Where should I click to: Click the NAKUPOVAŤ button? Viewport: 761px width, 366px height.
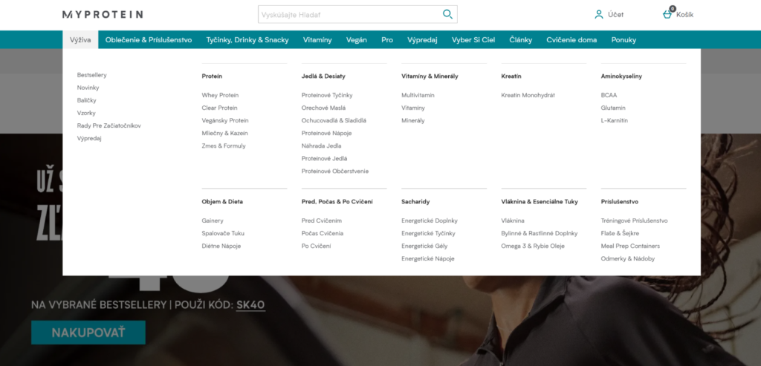88,333
